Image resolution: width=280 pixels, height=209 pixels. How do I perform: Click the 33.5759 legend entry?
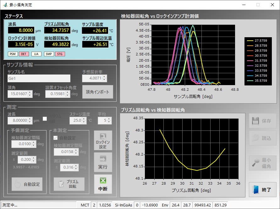257,71
